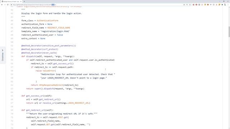
Task: Click the red circular O extension icon
Action: coord(196,5)
